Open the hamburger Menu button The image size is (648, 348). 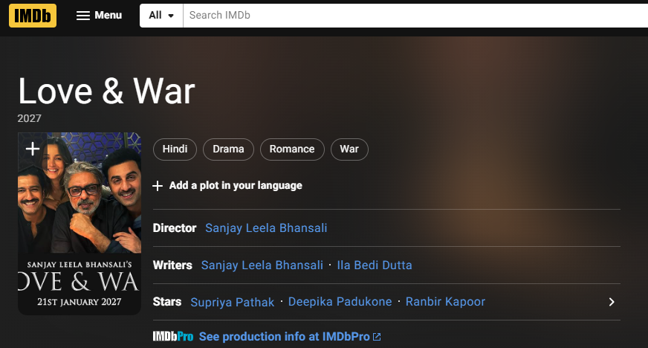pos(99,16)
